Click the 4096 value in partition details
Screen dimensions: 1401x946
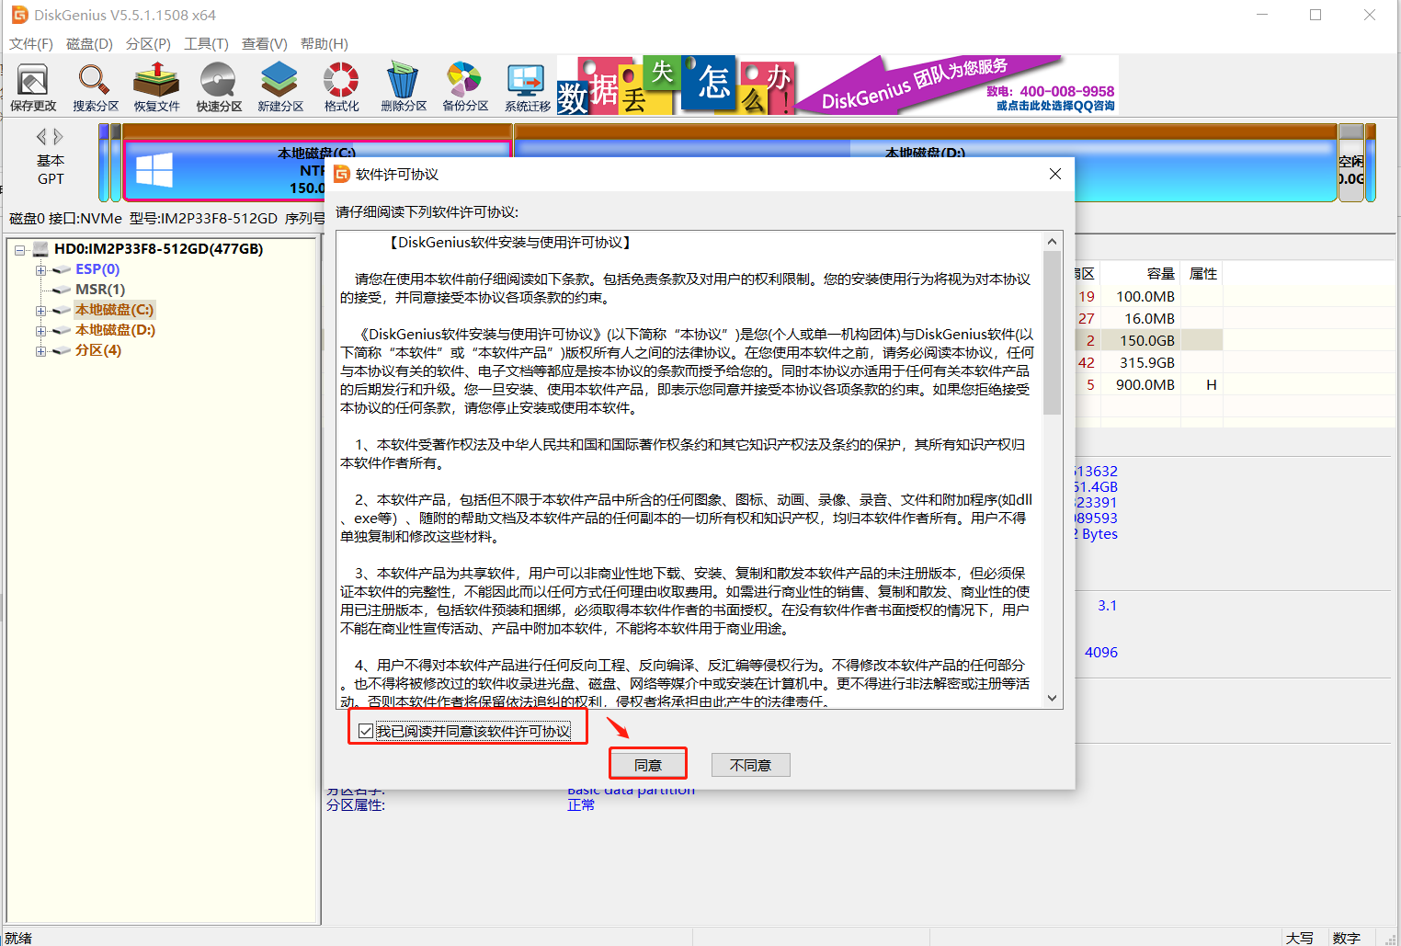(1101, 652)
